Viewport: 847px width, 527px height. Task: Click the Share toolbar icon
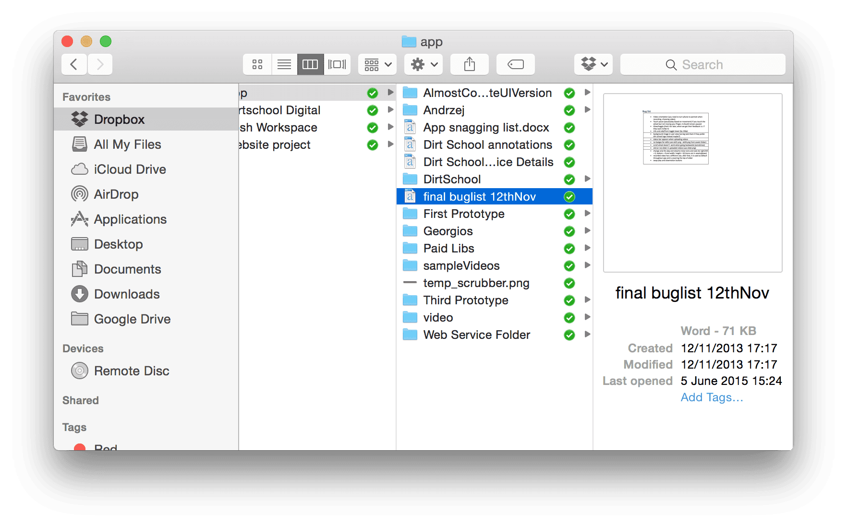[x=469, y=64]
